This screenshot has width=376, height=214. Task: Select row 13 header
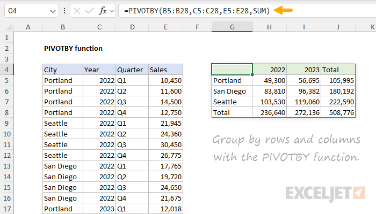point(6,166)
